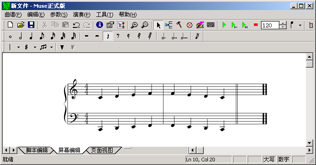Click the tab-scroll right arrow button
The width and height of the screenshot is (316, 165).
click(13, 150)
